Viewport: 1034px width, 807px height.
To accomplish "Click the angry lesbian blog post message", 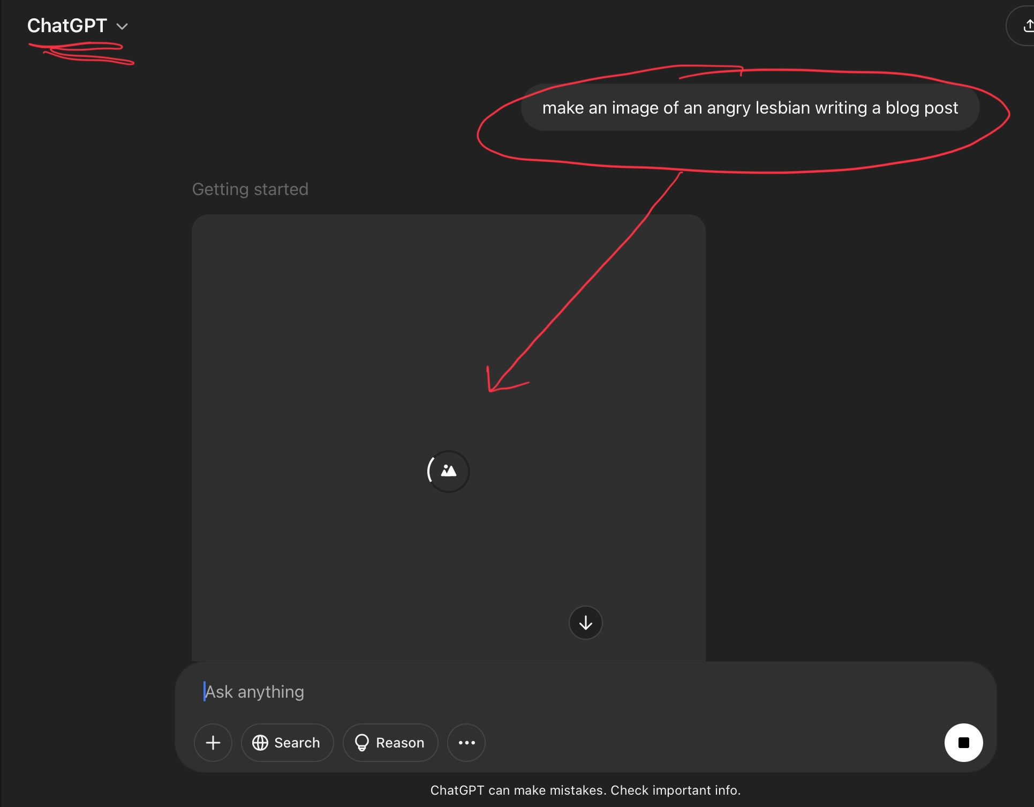I will pos(750,108).
